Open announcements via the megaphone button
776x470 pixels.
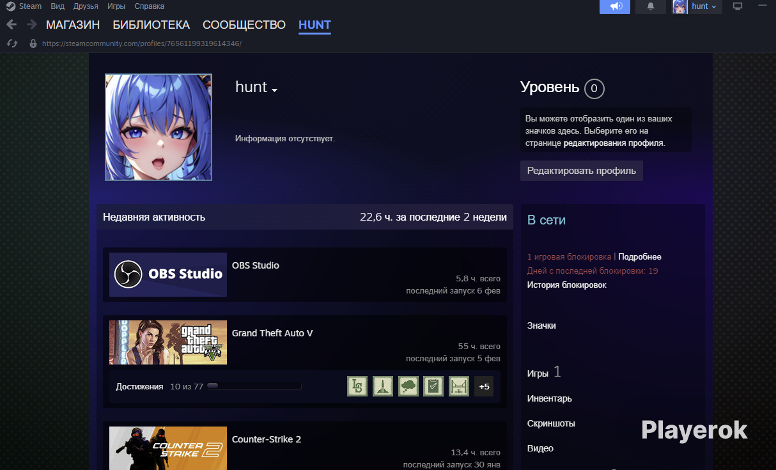pos(615,6)
